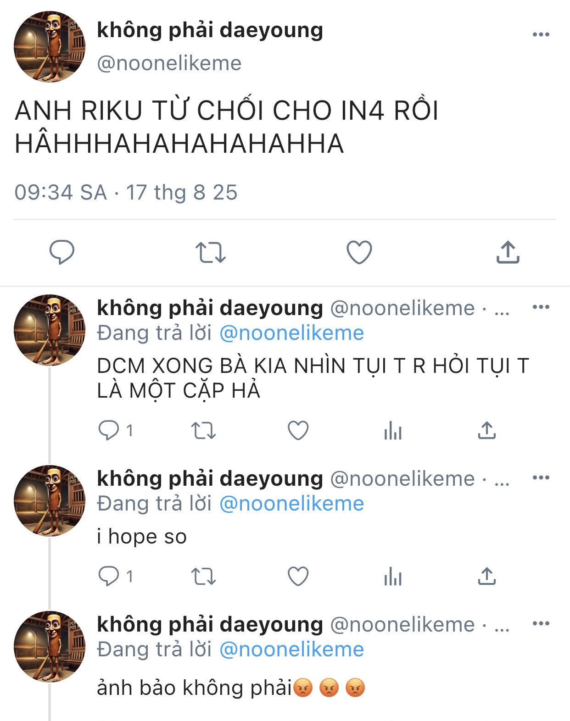Viewport: 570px width, 721px height.
Task: Like the main tweet with heart icon
Action: (x=359, y=252)
